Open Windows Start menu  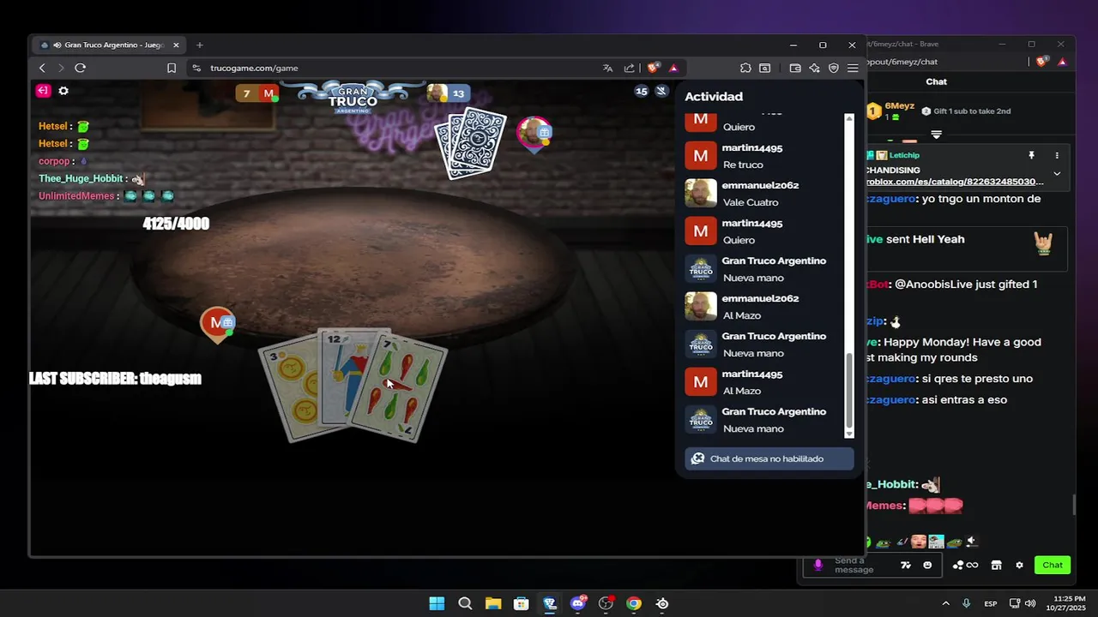(437, 603)
